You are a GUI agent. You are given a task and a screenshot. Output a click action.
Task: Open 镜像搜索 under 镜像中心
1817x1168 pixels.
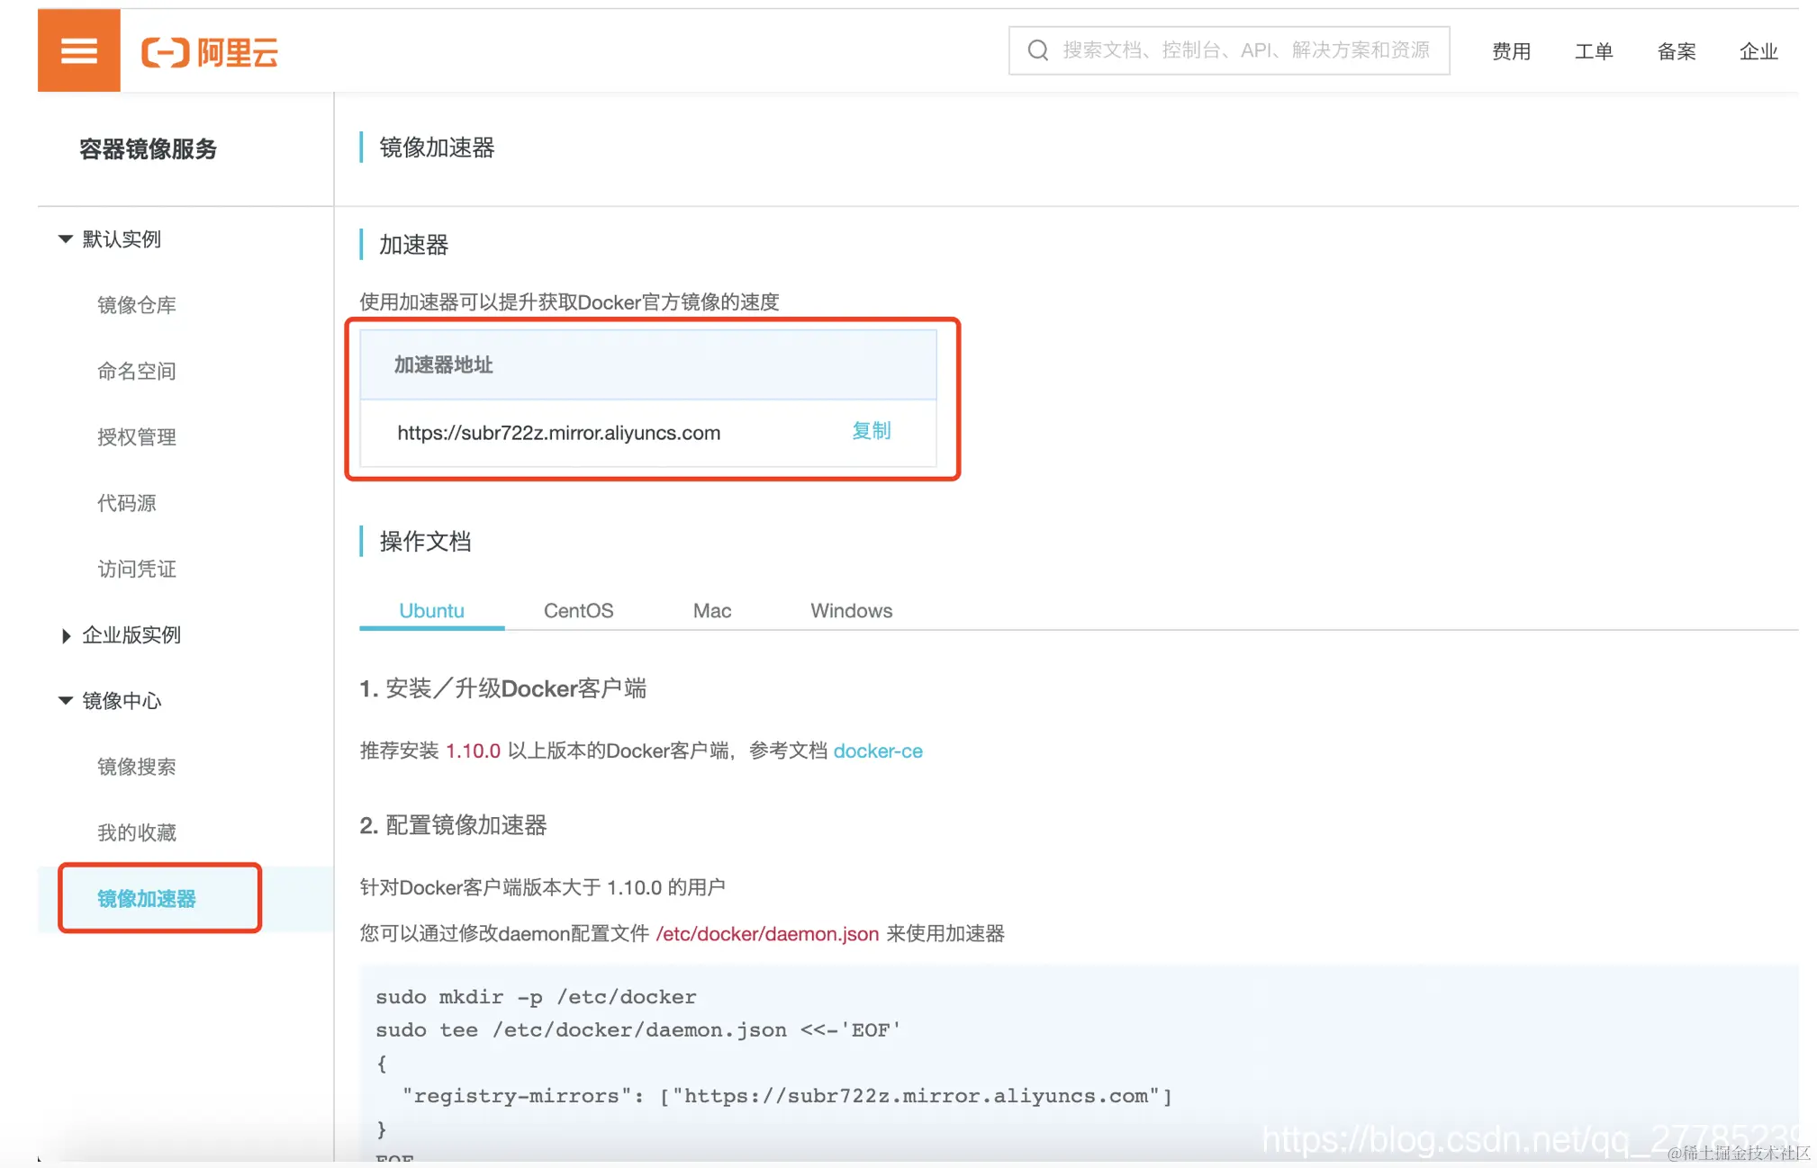pyautogui.click(x=136, y=766)
